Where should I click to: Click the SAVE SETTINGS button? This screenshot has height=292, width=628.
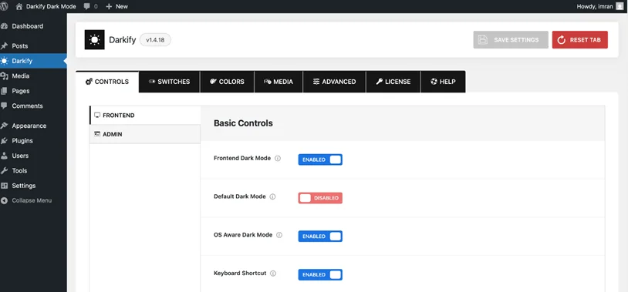tap(511, 40)
